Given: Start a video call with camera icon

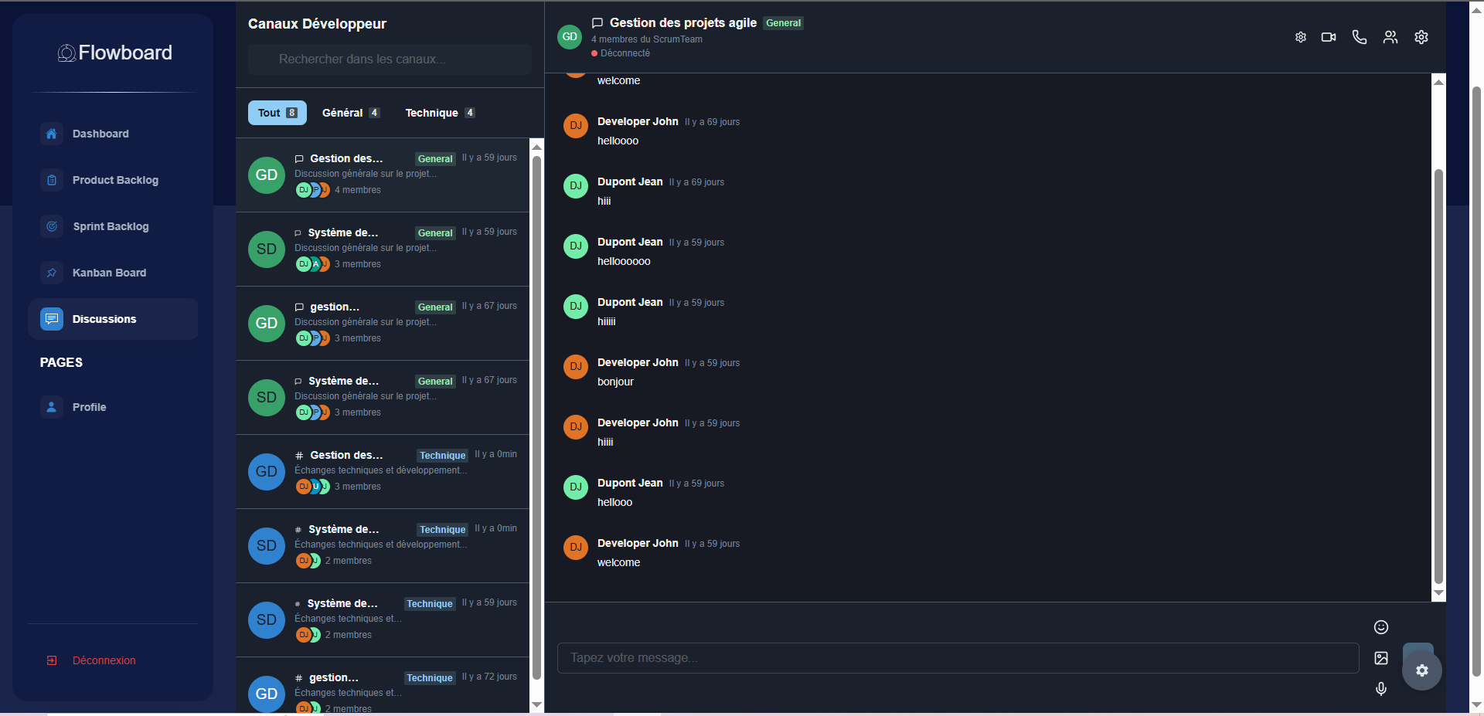Looking at the screenshot, I should coord(1329,37).
